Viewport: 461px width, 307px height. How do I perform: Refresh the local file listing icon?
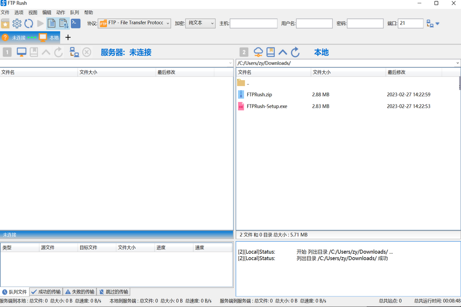click(x=294, y=52)
